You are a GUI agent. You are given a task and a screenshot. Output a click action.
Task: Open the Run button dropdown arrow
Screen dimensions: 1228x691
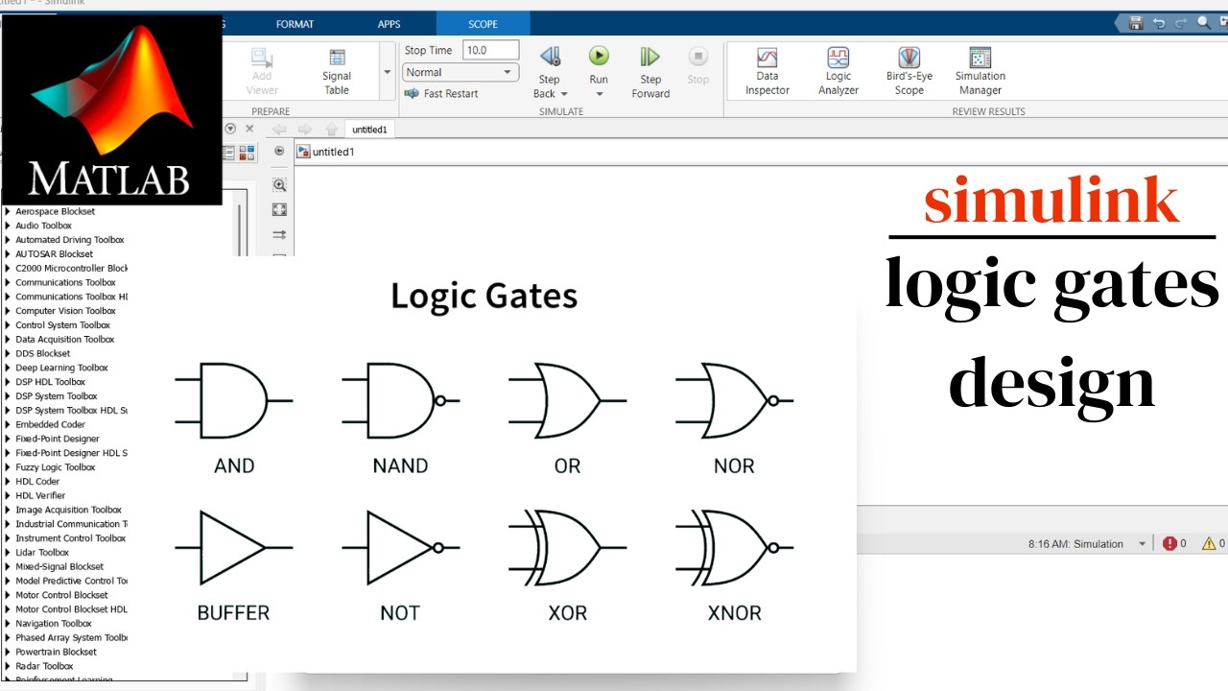[x=599, y=94]
